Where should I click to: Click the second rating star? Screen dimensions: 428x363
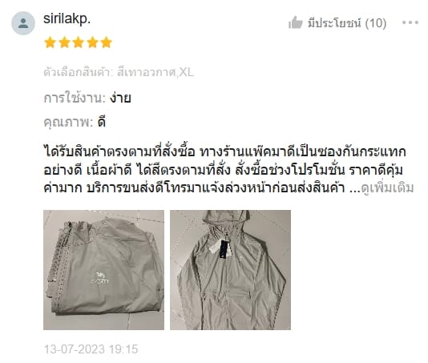tap(64, 42)
